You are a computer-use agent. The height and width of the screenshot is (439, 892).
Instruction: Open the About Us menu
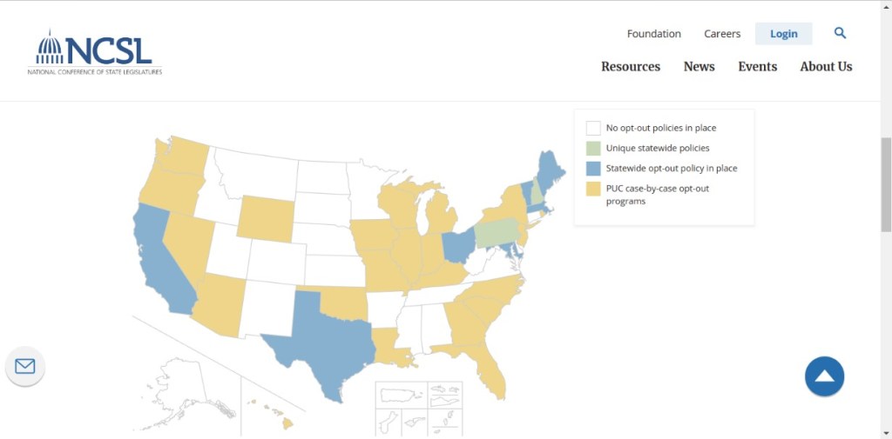(x=826, y=67)
